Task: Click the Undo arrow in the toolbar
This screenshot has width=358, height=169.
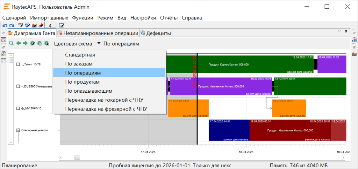Action: coord(5,25)
